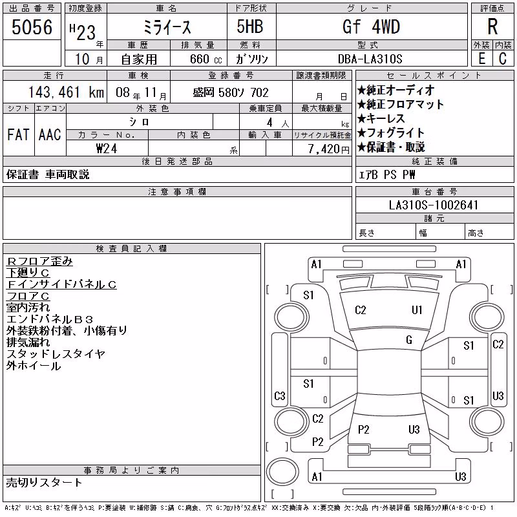517x517 pixels.
Task: Select the registration plate 盛岡 580ソ 702
Action: click(x=231, y=92)
